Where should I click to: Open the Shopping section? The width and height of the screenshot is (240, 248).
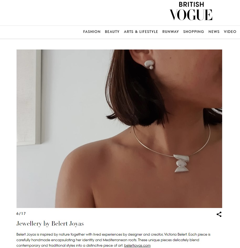194,32
